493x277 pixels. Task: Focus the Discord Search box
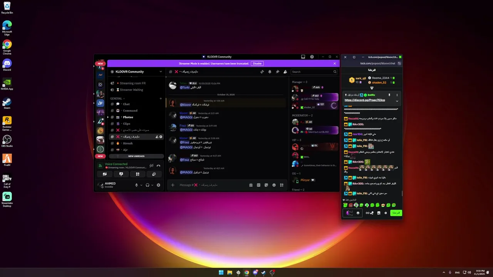click(314, 72)
